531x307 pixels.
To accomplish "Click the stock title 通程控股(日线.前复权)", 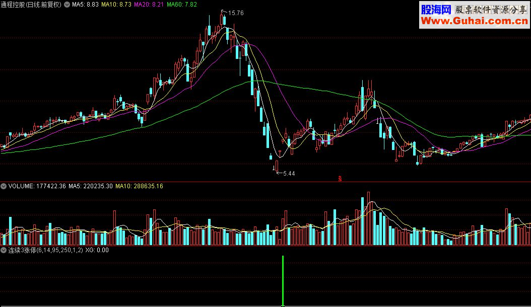I will [31, 5].
